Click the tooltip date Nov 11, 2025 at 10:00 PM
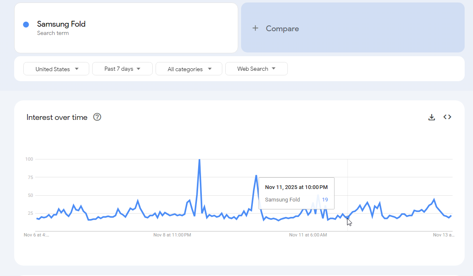Screen dimensions: 473x276 (x=296, y=187)
